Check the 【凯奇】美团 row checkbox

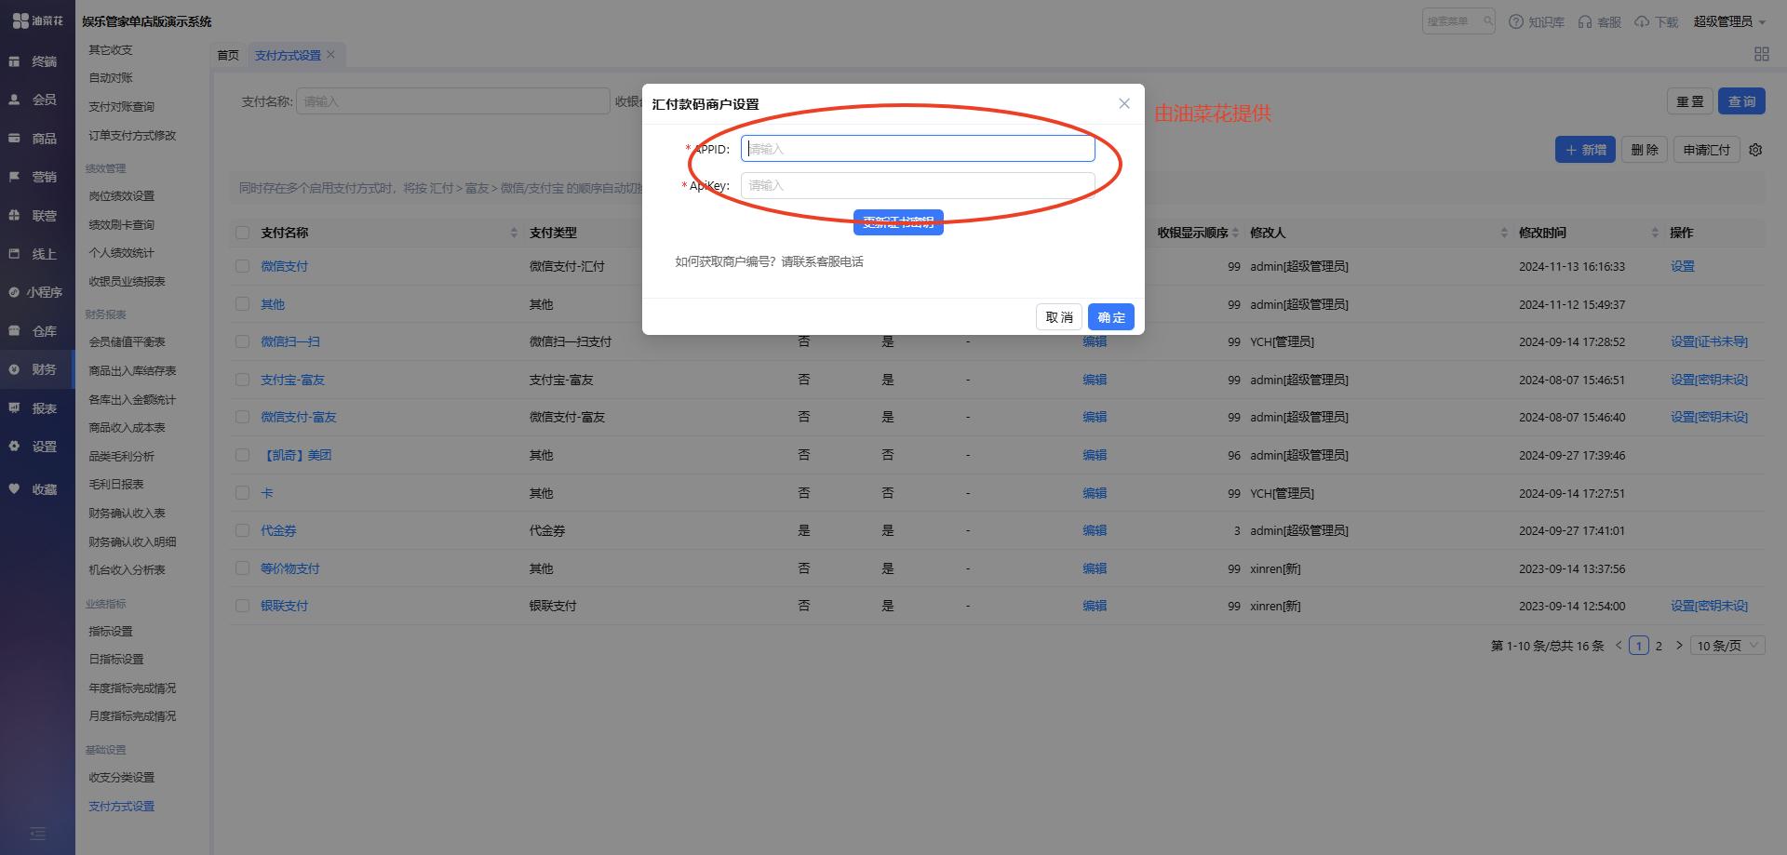tap(243, 455)
